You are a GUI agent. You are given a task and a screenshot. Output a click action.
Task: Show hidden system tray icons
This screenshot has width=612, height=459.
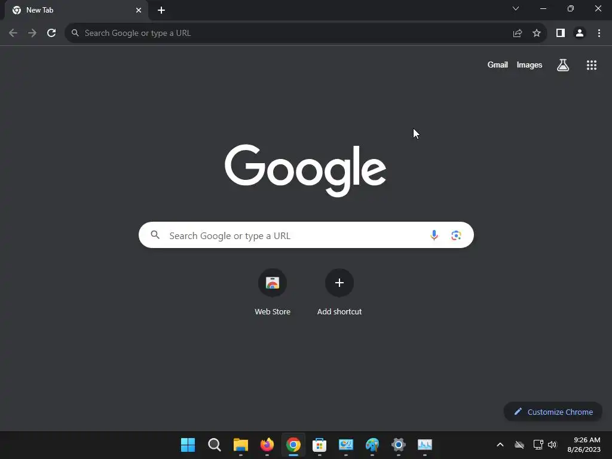(x=500, y=445)
